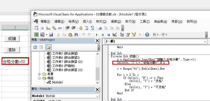Open Design Mode ruler icon
This screenshot has height=101, width=210.
pyautogui.click(x=115, y=35)
